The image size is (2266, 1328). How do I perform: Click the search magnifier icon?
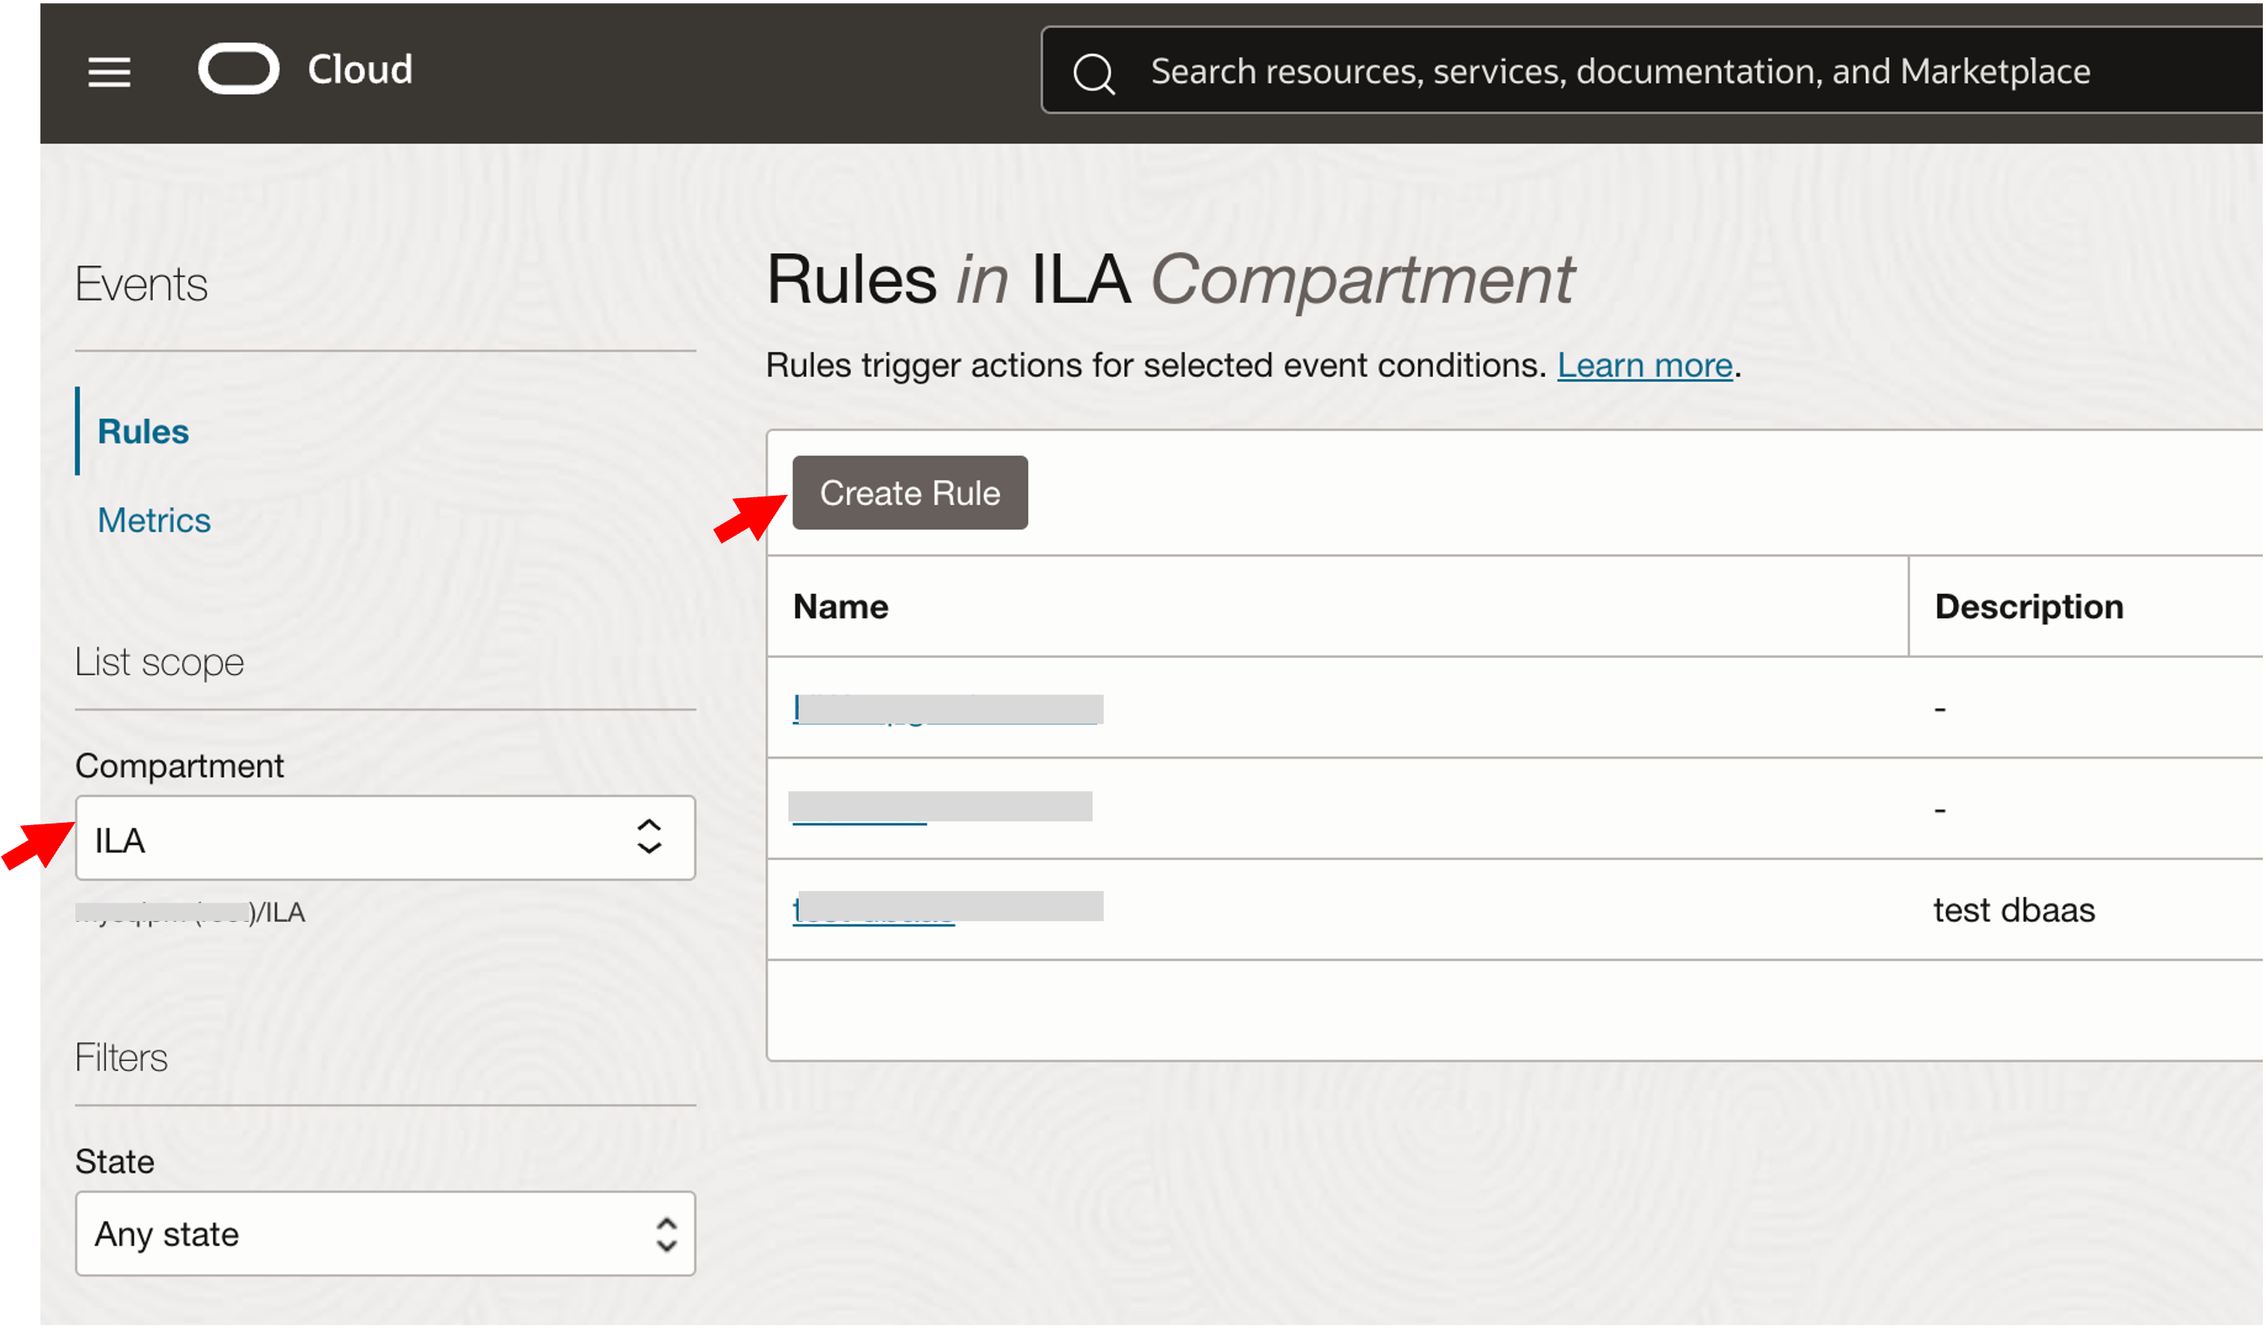(1093, 72)
